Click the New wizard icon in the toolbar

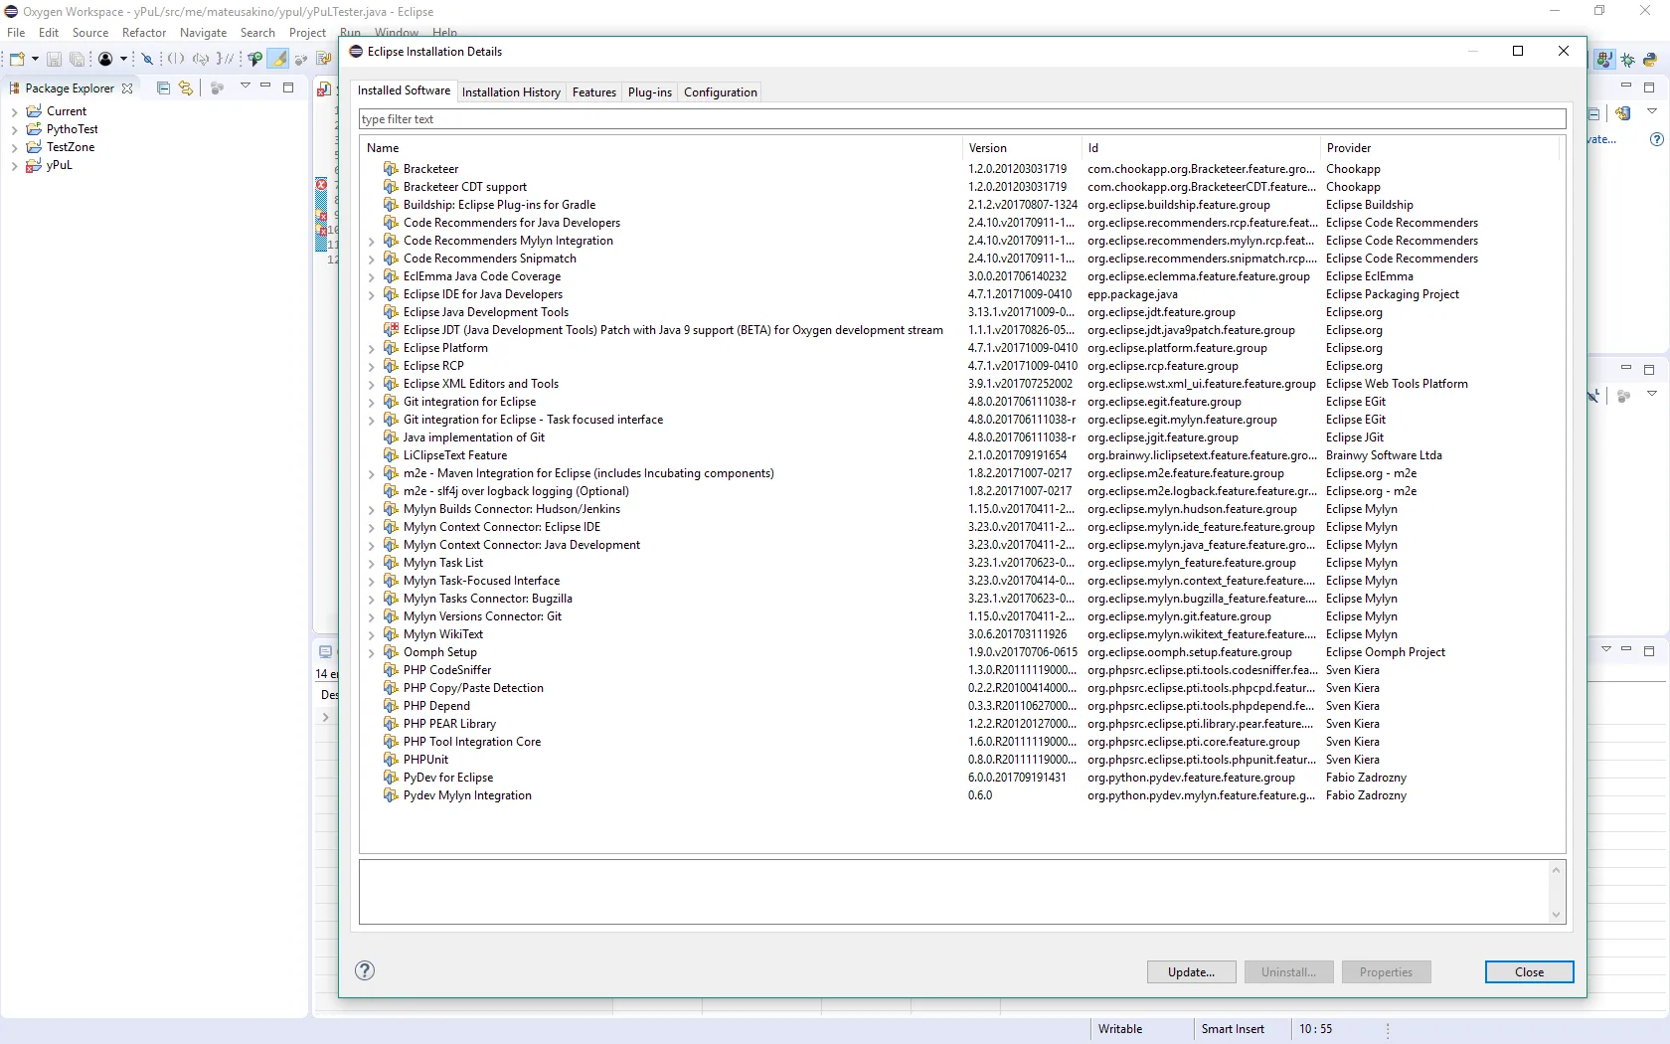pyautogui.click(x=17, y=60)
